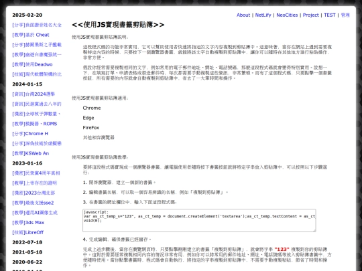Image resolution: width=362 pixels, height=271 pixels.
Task: Open the NeoCities navigation link
Action: (x=287, y=15)
